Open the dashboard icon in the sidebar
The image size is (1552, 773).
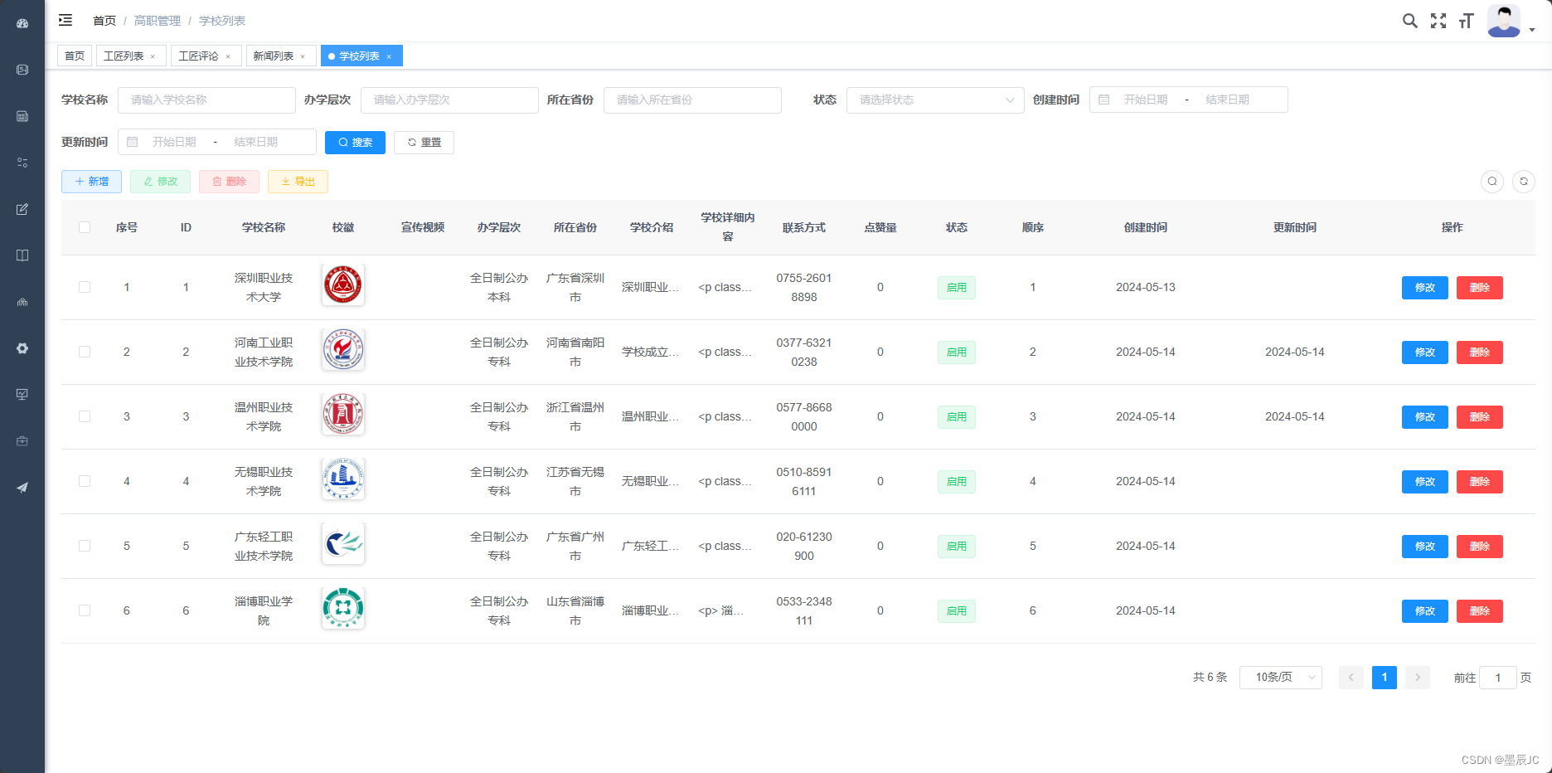[x=22, y=23]
